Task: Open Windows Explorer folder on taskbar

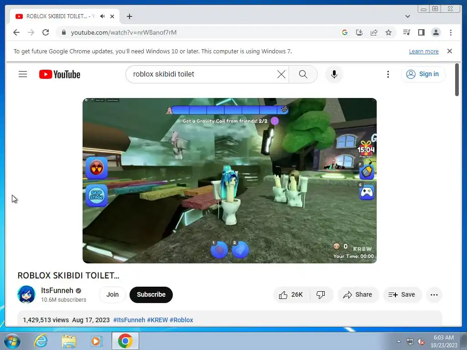Action: (x=69, y=341)
